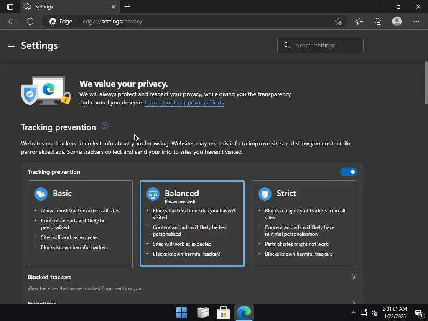The width and height of the screenshot is (428, 321).
Task: Open the Blocked trackers row label
Action: tap(49, 277)
